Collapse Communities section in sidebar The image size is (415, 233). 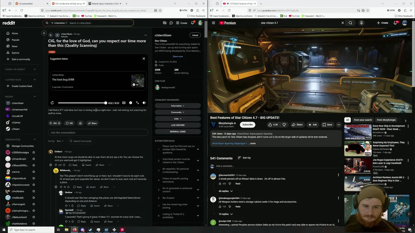[x=35, y=139]
